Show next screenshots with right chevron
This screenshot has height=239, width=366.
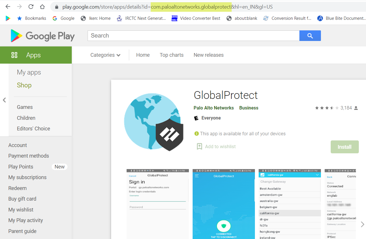pyautogui.click(x=362, y=224)
